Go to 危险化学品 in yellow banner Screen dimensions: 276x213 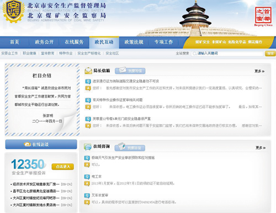pyautogui.click(x=237, y=42)
